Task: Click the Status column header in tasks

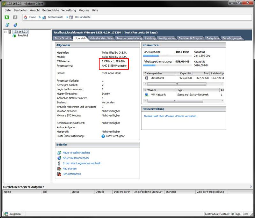Action: 82,192
